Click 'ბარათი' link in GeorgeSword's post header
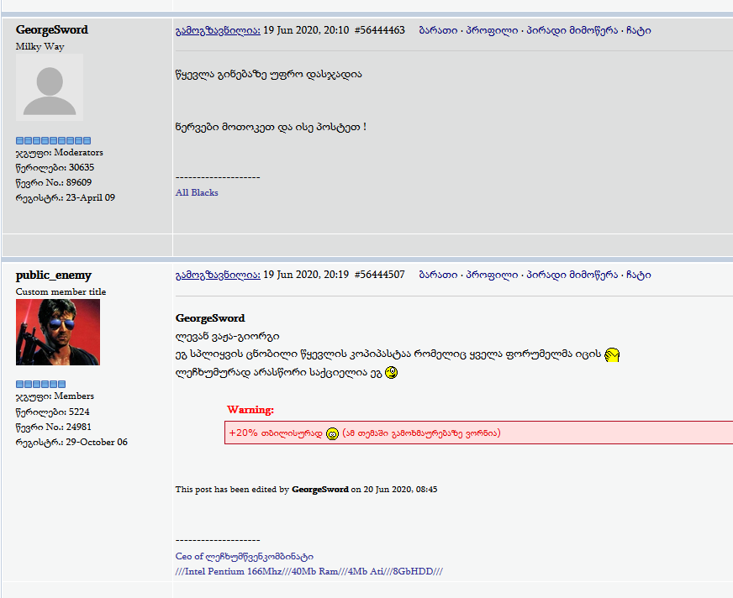This screenshot has width=733, height=598. coord(438,30)
